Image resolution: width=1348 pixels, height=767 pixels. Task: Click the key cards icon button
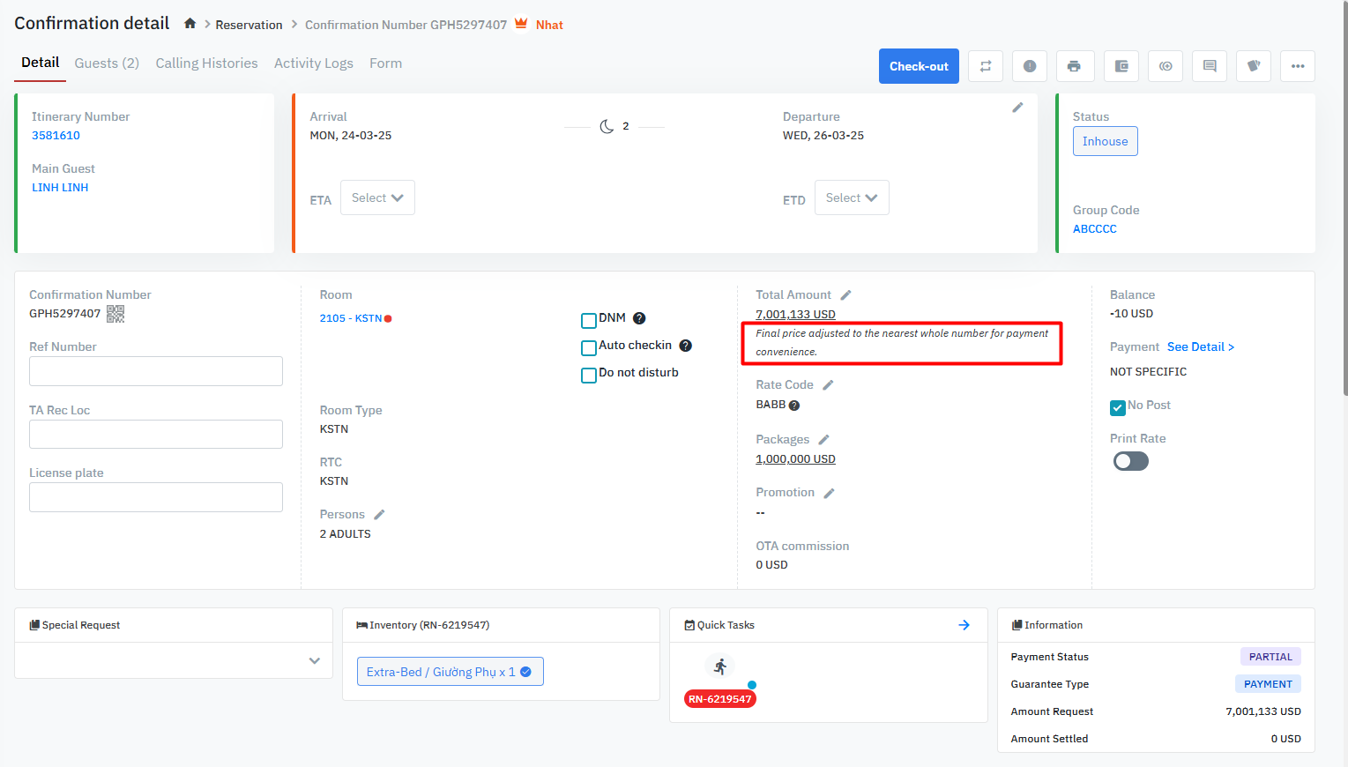[x=1253, y=66]
